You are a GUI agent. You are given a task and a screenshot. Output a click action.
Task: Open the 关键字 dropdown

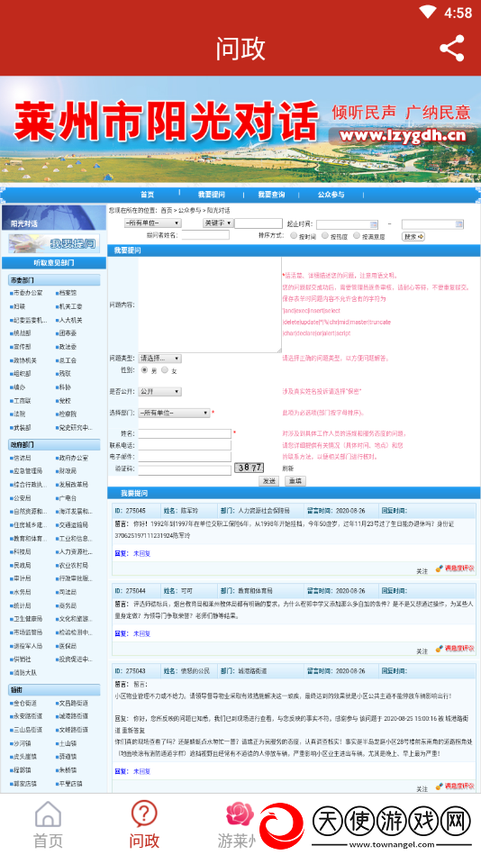tap(218, 223)
